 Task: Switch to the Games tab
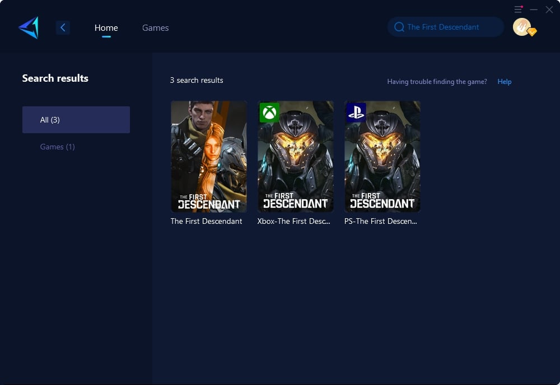(x=155, y=28)
